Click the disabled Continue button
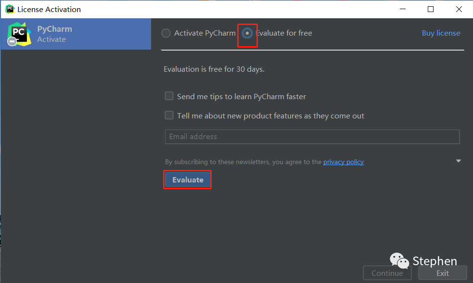473x283 pixels. coord(387,273)
